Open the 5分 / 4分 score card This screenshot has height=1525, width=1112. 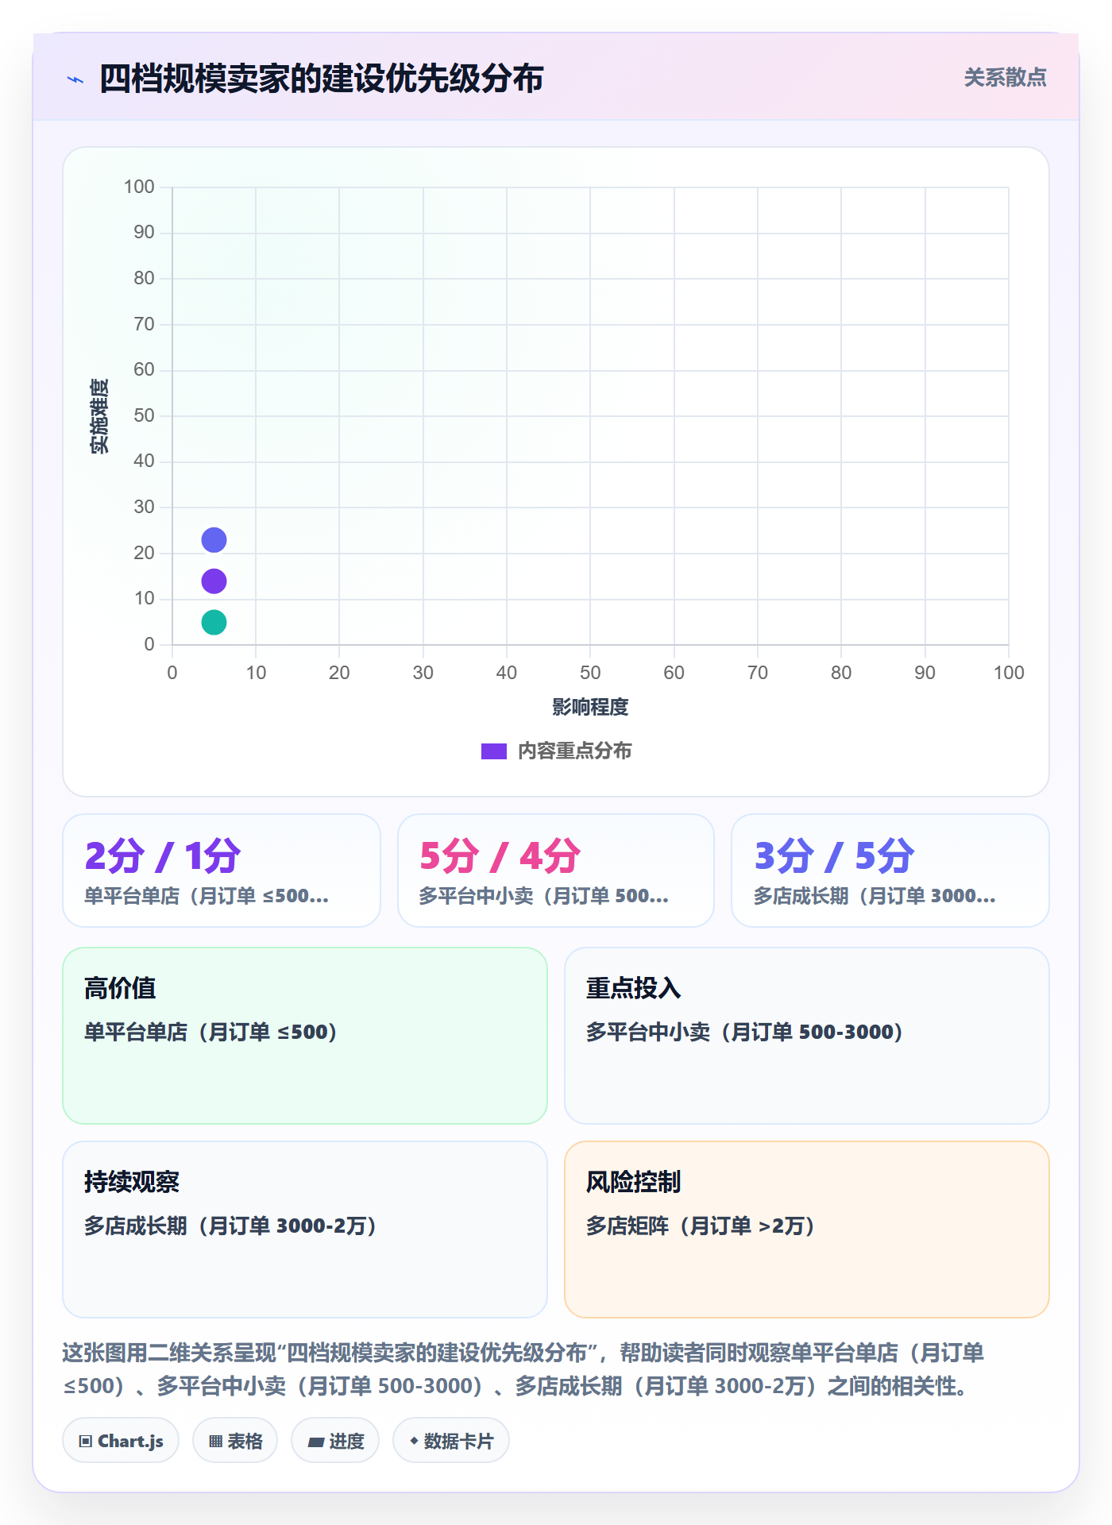556,871
